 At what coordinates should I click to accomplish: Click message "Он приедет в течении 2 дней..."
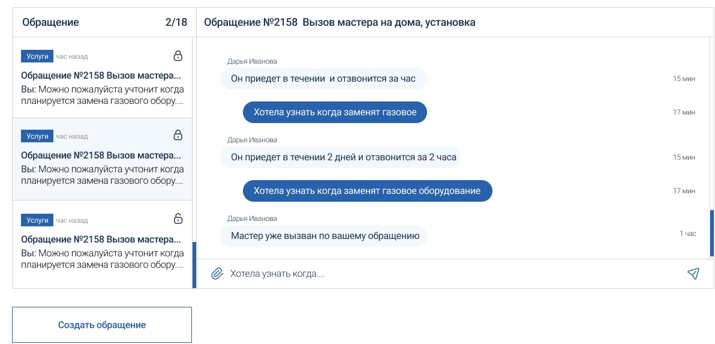click(340, 157)
